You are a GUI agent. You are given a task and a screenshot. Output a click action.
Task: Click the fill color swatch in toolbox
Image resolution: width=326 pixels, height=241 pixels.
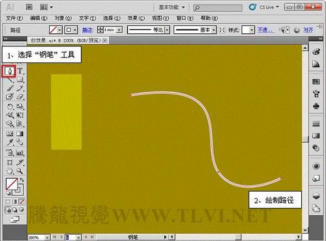11,184
